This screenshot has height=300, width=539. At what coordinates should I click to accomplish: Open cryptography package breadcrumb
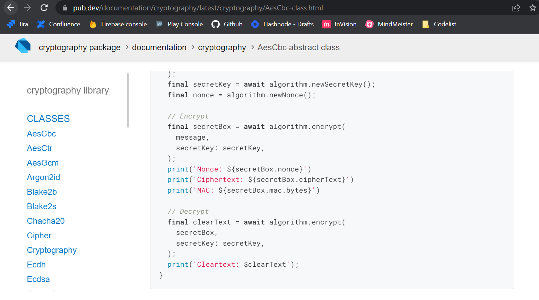point(80,47)
